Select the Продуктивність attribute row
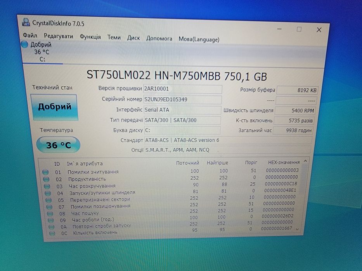 [x=171, y=178]
